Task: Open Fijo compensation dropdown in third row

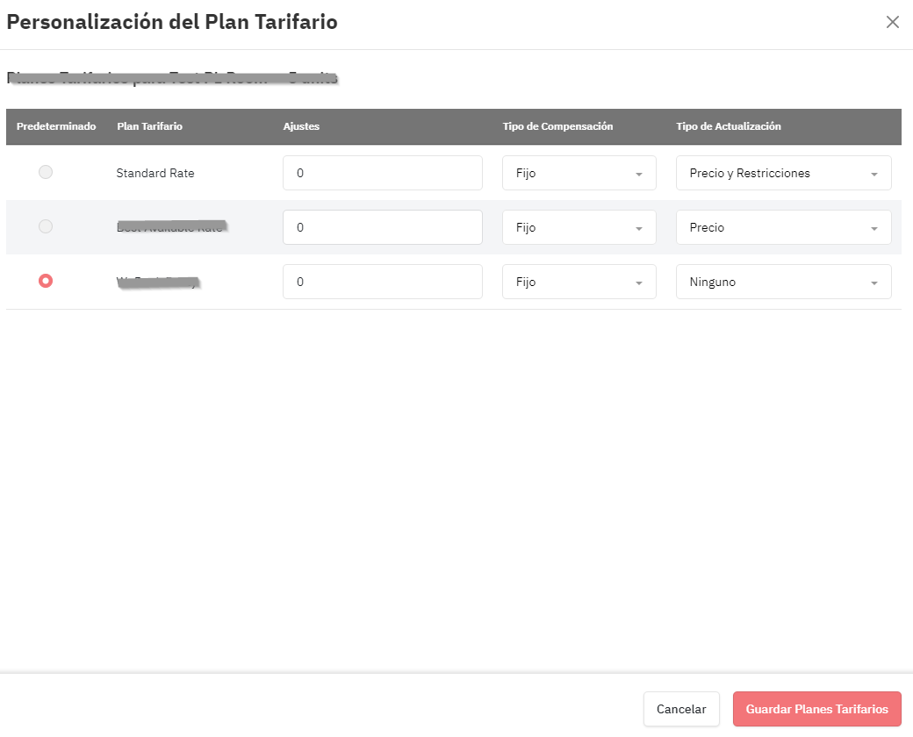Action: click(x=579, y=282)
